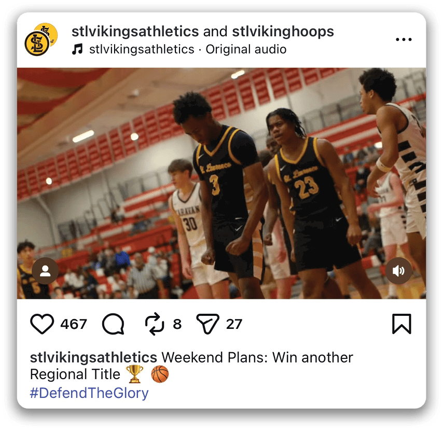The image size is (443, 430).
Task: Open comments via the speech bubble icon
Action: click(x=113, y=324)
